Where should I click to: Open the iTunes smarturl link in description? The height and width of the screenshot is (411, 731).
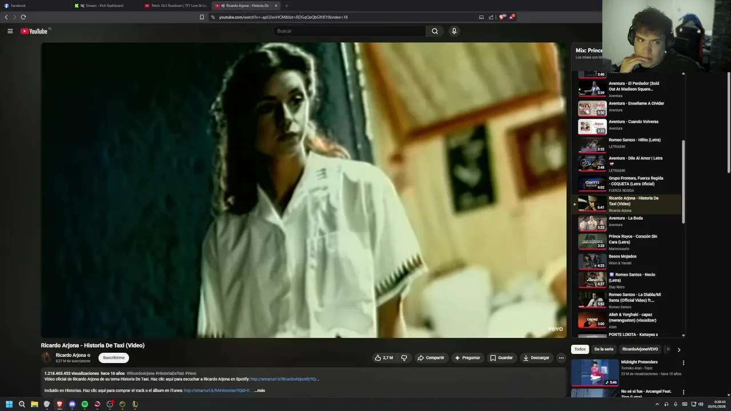pos(217,390)
